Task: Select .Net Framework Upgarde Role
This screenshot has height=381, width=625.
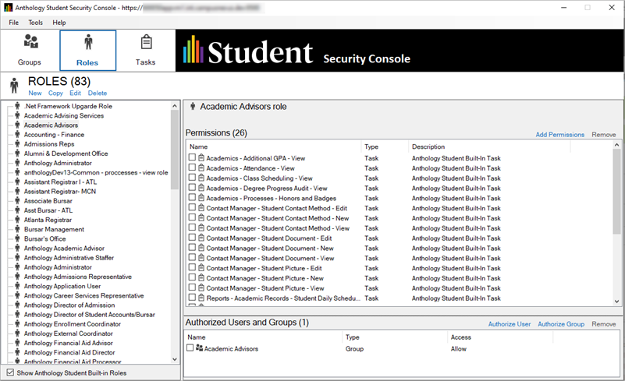Action: (68, 106)
